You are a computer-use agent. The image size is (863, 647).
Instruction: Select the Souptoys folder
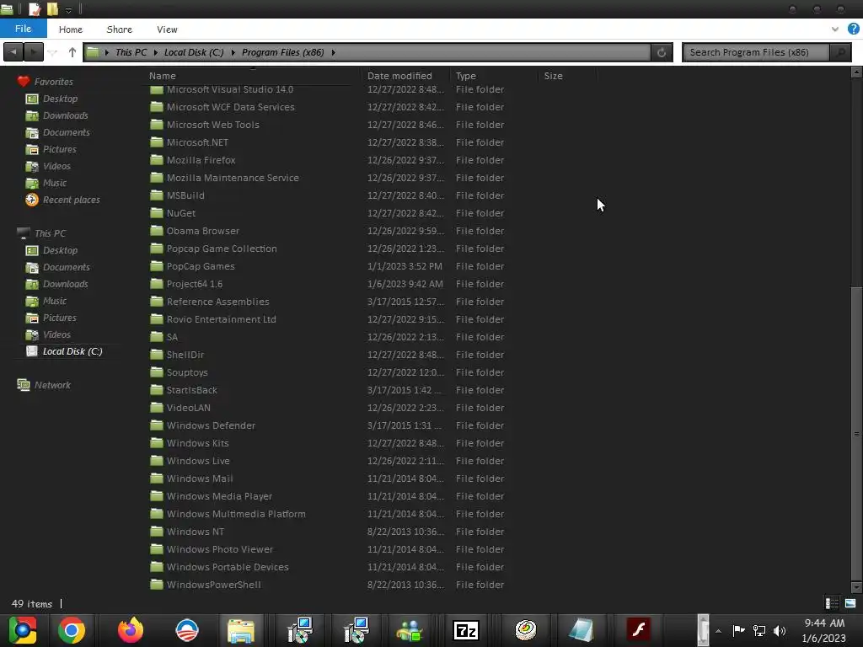(x=187, y=372)
